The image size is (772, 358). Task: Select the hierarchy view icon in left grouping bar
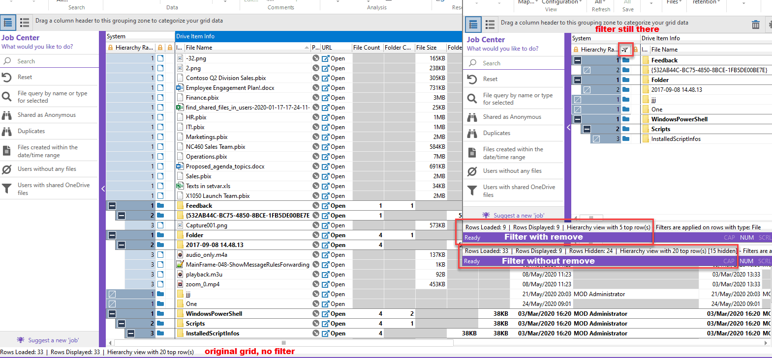coord(8,22)
